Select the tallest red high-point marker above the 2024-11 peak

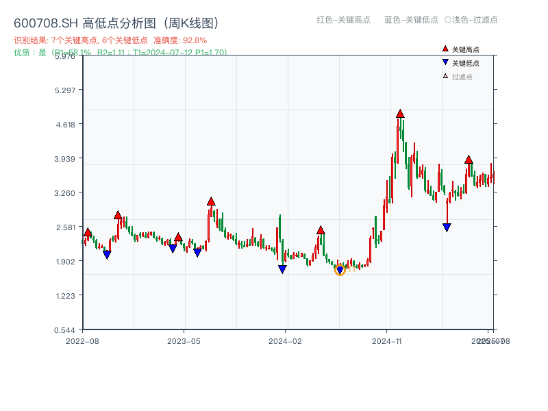click(x=400, y=113)
